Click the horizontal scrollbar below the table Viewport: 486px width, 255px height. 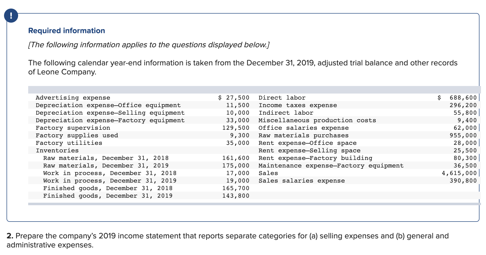coord(252,204)
